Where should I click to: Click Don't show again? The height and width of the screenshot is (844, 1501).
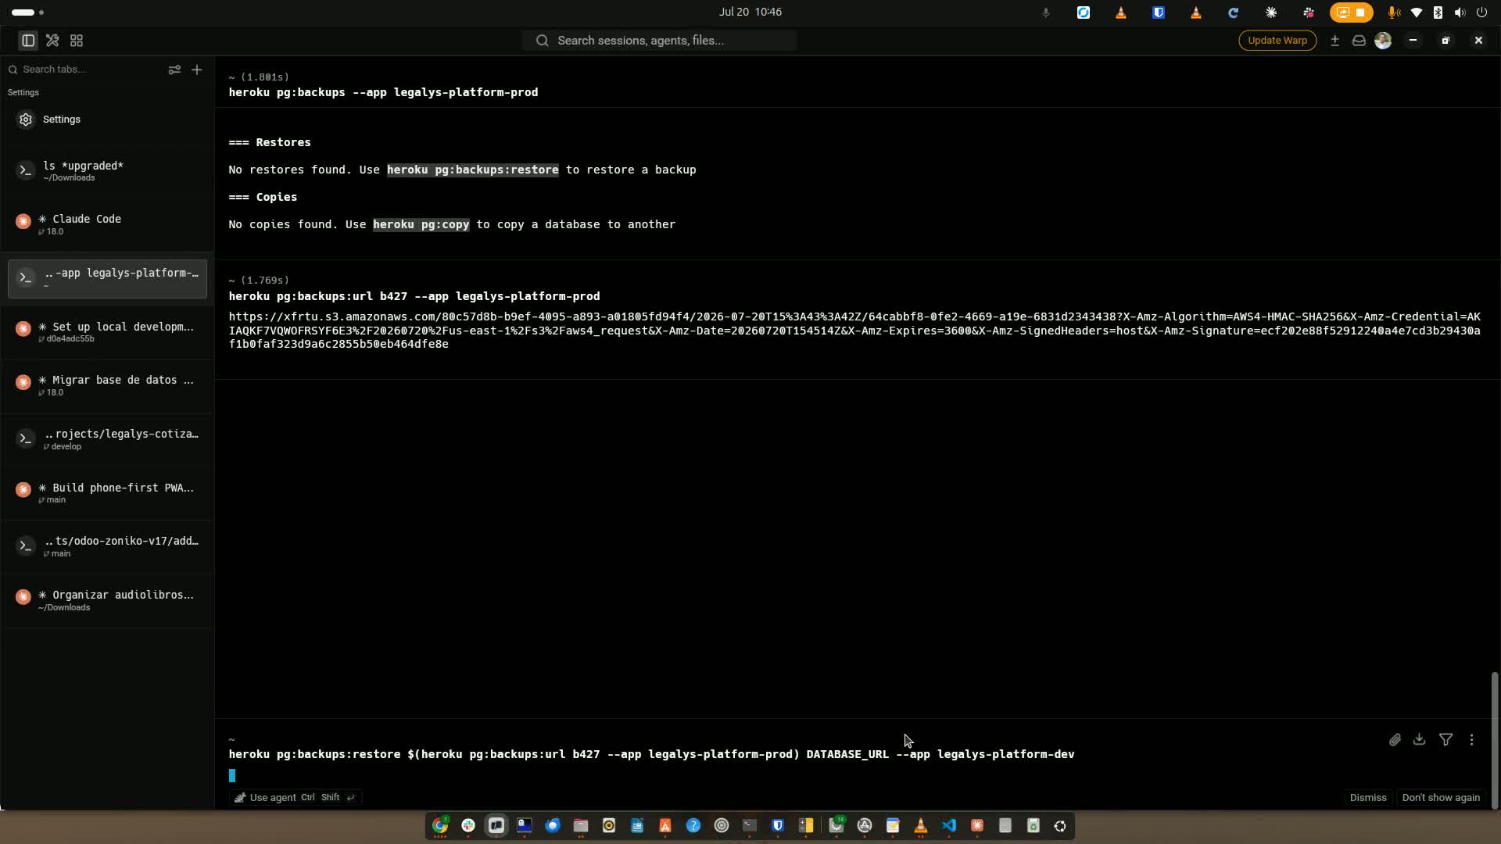1440,797
